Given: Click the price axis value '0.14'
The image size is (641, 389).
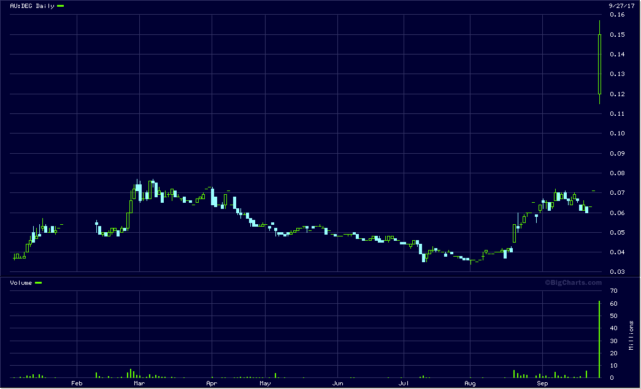Looking at the screenshot, I should [617, 55].
